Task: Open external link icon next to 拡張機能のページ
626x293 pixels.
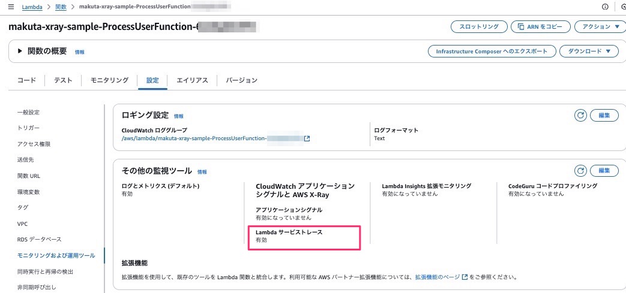Action: (x=465, y=276)
